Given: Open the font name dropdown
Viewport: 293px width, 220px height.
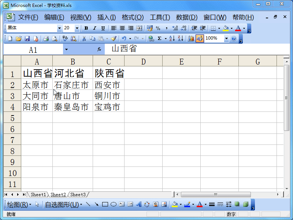Looking at the screenshot, I should pyautogui.click(x=59, y=28).
